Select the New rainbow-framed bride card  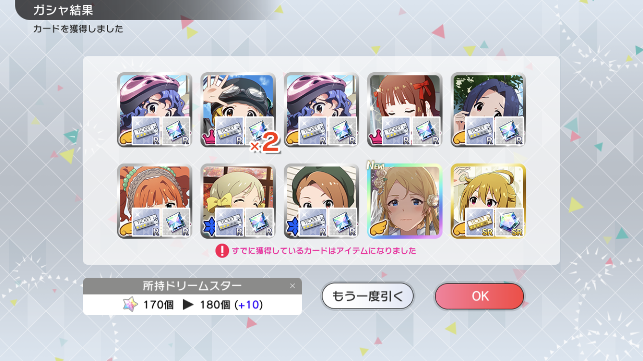point(405,201)
